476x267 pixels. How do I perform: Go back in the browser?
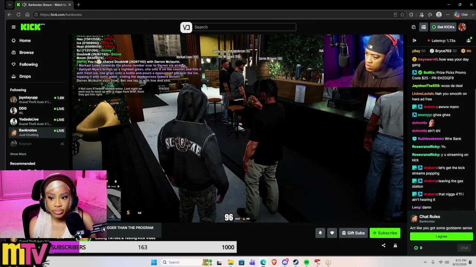[9, 14]
